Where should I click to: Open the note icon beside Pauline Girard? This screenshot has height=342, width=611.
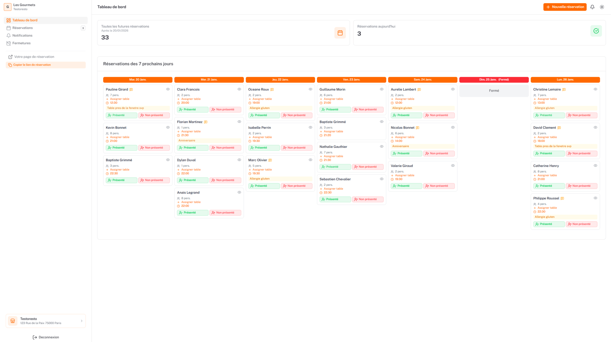coord(131,90)
